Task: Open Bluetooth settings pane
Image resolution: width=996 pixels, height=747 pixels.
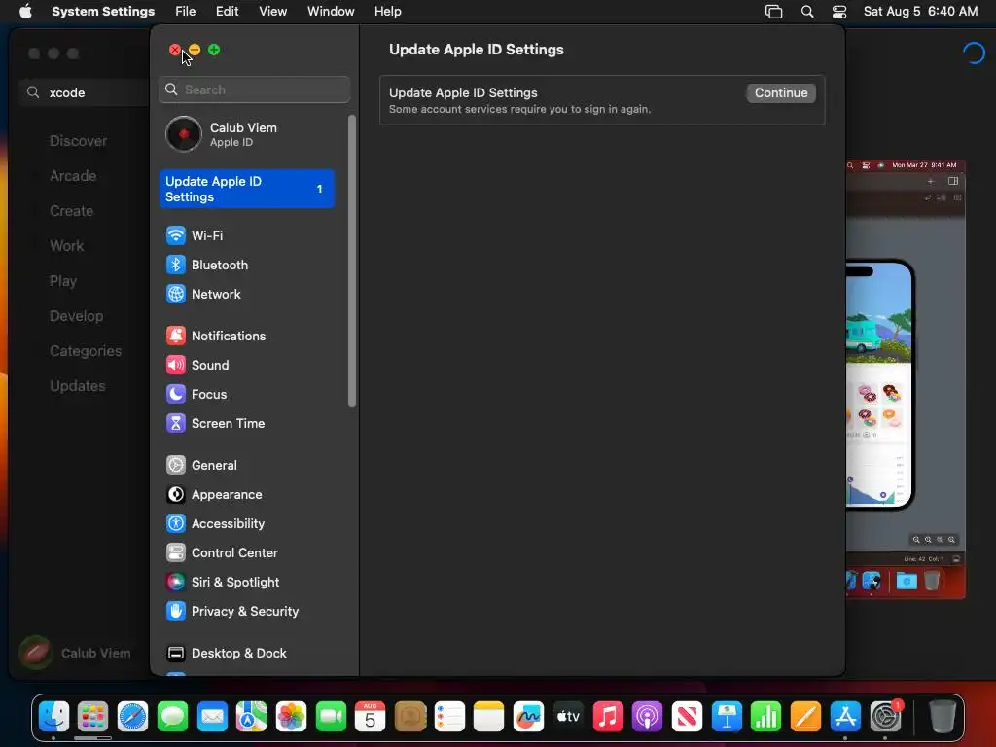Action: click(248, 265)
